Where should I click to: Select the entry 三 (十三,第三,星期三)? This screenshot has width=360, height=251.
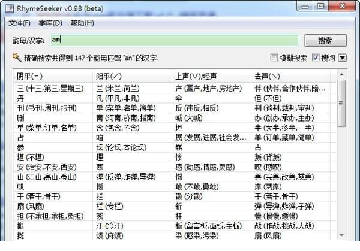click(50, 89)
